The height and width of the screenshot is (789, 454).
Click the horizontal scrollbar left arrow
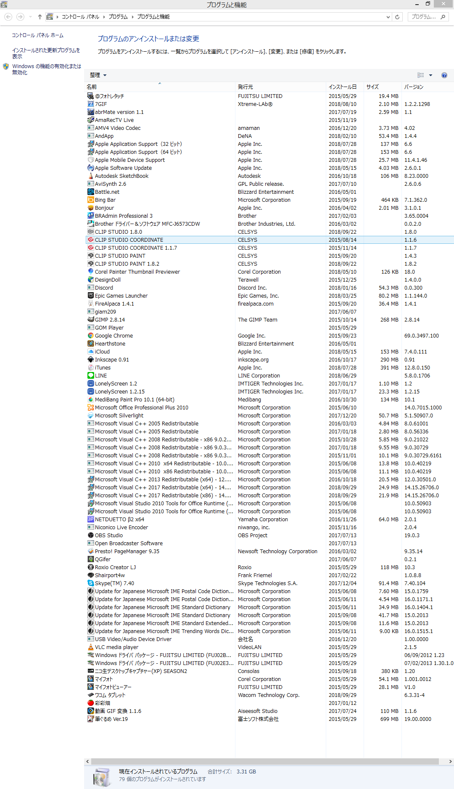coord(87,761)
